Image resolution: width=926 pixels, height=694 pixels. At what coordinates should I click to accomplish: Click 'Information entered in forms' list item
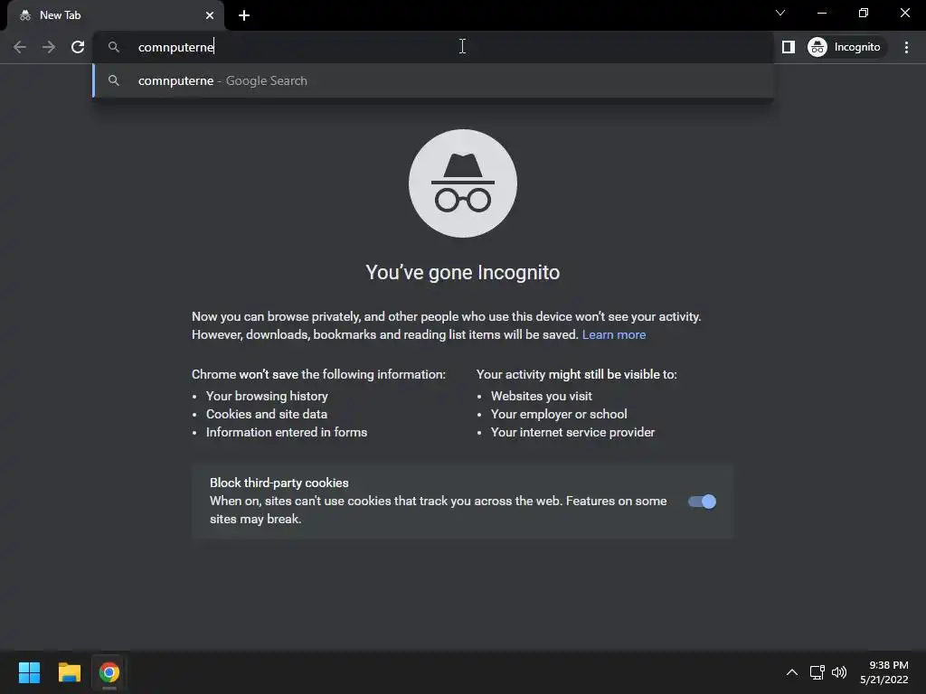tap(287, 433)
